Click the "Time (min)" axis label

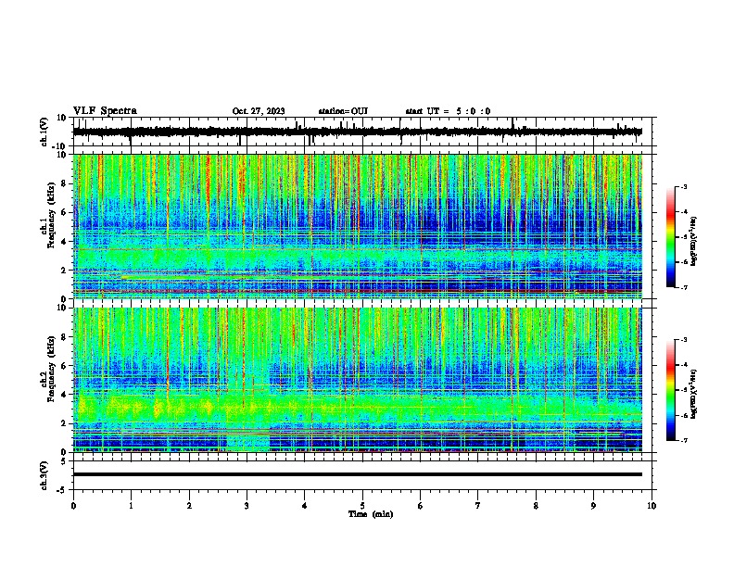click(x=371, y=514)
